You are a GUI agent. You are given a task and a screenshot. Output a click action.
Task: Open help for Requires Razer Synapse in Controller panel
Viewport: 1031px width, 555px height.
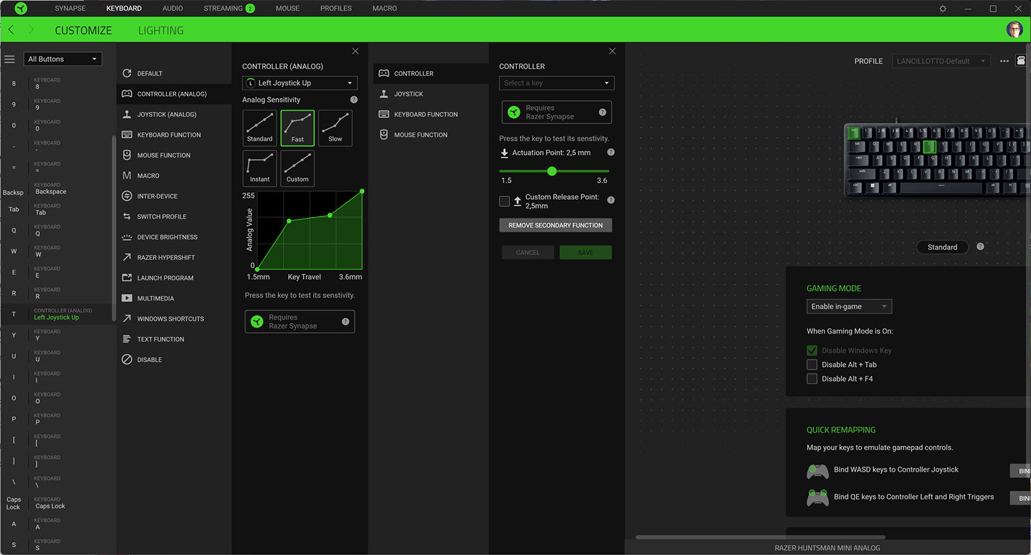point(602,112)
